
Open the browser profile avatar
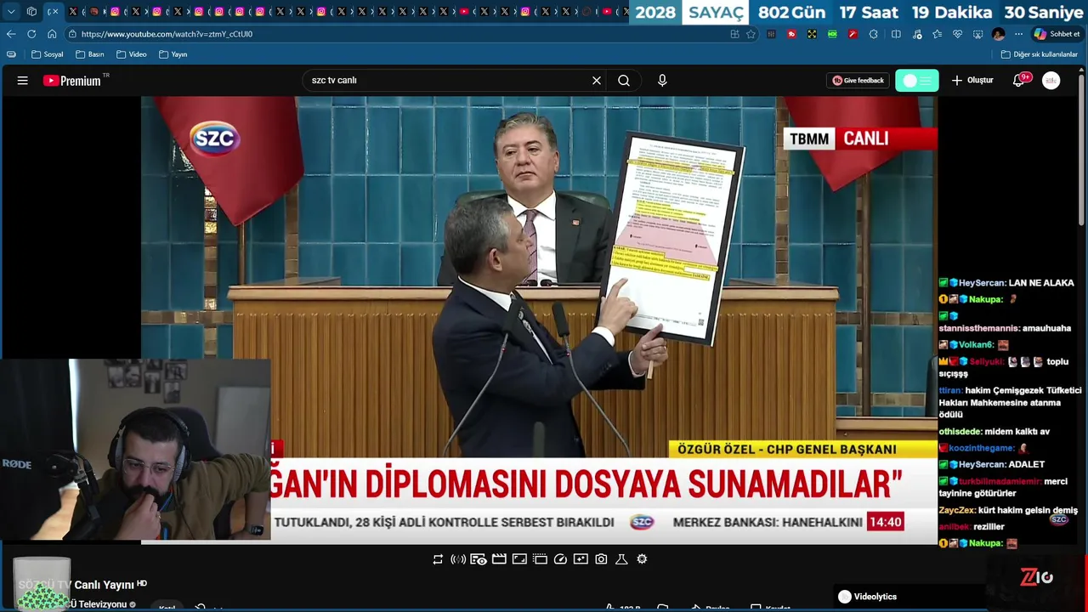999,34
